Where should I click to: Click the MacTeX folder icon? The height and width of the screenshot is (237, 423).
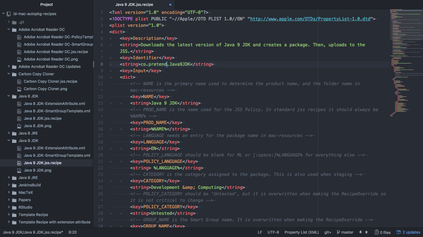pos(14,193)
